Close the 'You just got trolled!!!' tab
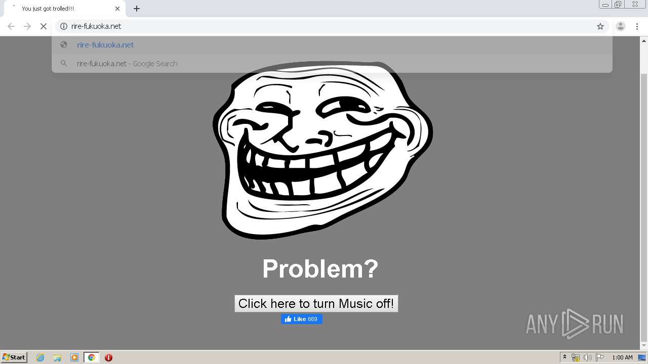The width and height of the screenshot is (648, 364). [x=117, y=9]
